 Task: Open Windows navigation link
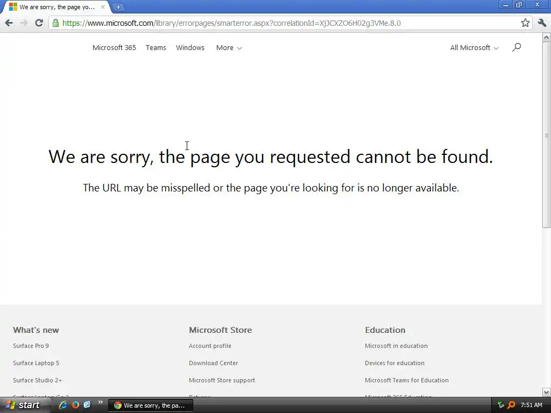tap(190, 48)
